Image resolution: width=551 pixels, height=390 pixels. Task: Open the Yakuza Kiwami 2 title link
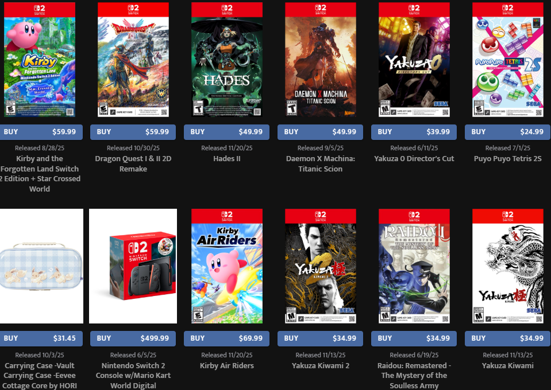pyautogui.click(x=321, y=365)
